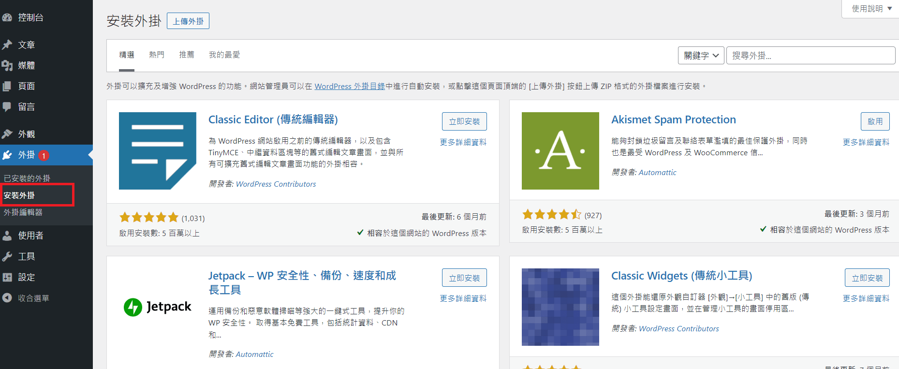This screenshot has height=369, width=899.
Task: Click the 外觀 paintbrush icon
Action: point(7,134)
